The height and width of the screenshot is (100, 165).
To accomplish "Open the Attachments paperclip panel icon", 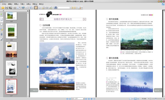I will click(2, 34).
